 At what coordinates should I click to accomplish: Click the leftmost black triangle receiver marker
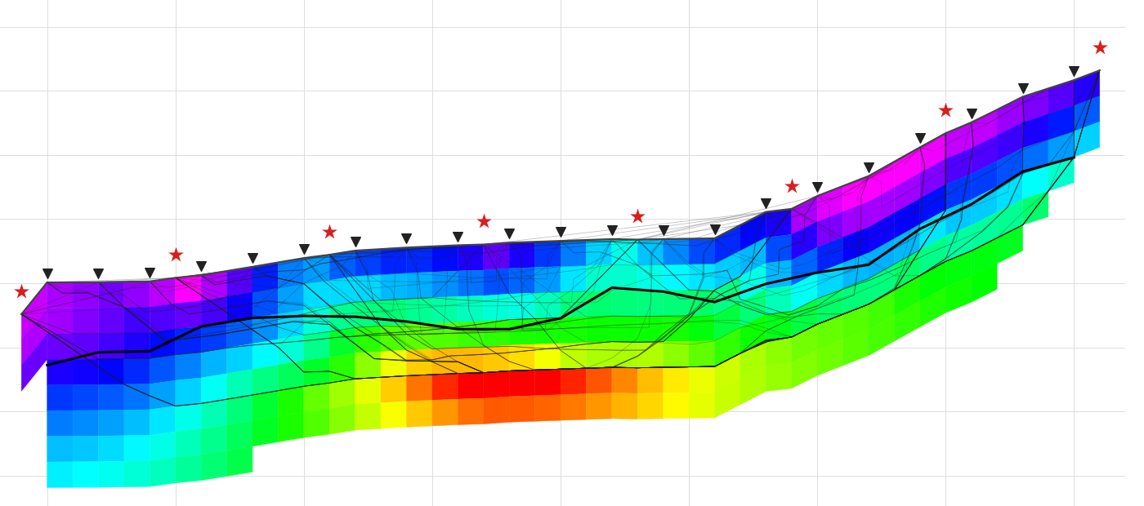click(47, 274)
